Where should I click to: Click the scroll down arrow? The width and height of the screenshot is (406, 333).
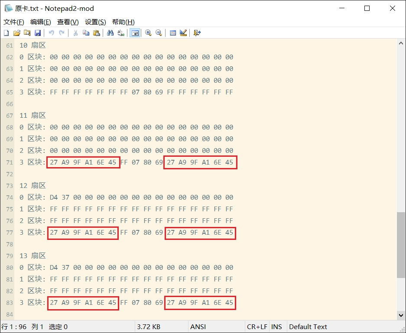pyautogui.click(x=401, y=315)
